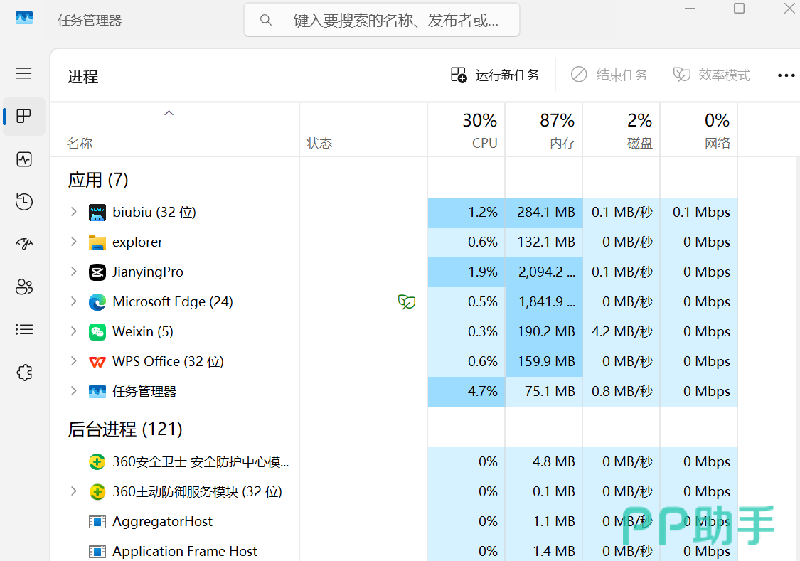Click the 结束任务 button
Viewport: 800px width, 561px height.
point(609,75)
